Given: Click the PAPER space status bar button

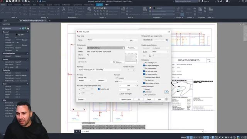Looking at the screenshot, I should pos(183,137).
